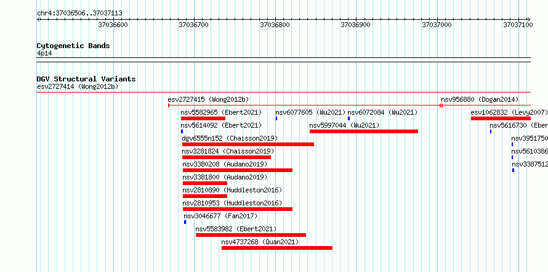The height and width of the screenshot is (272, 548).
Task: Click the nsv5582965 (Ebert2021) text label
Action: [221, 112]
